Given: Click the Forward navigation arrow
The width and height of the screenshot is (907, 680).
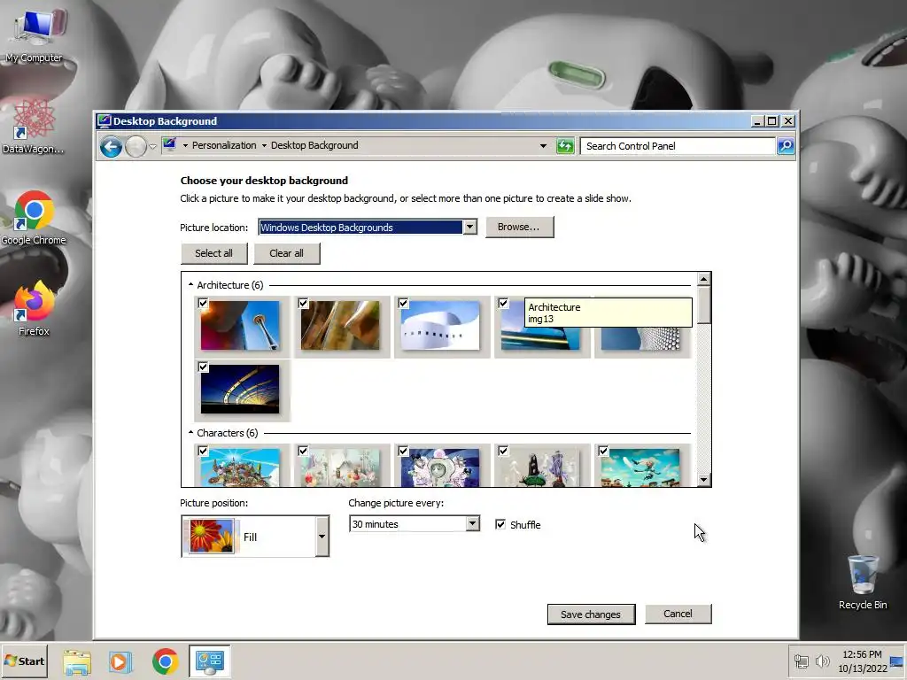Looking at the screenshot, I should coord(136,146).
